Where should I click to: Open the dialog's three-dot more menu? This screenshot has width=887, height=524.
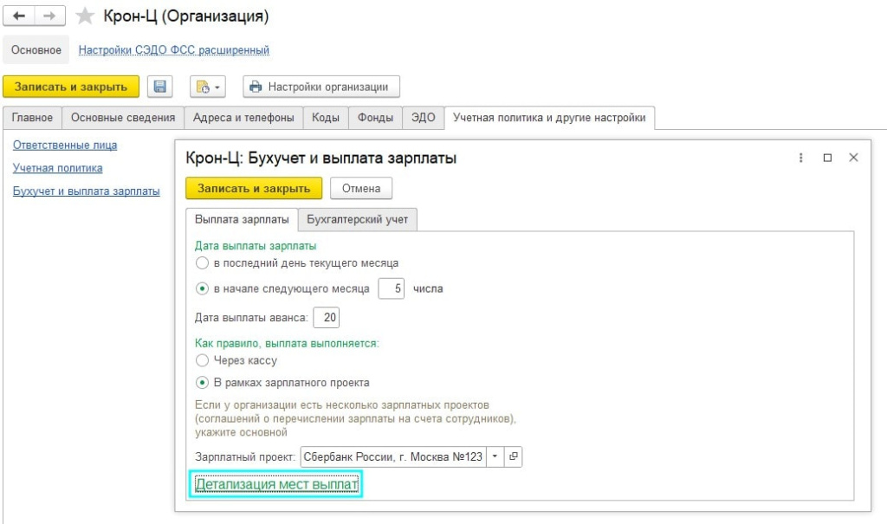(801, 158)
